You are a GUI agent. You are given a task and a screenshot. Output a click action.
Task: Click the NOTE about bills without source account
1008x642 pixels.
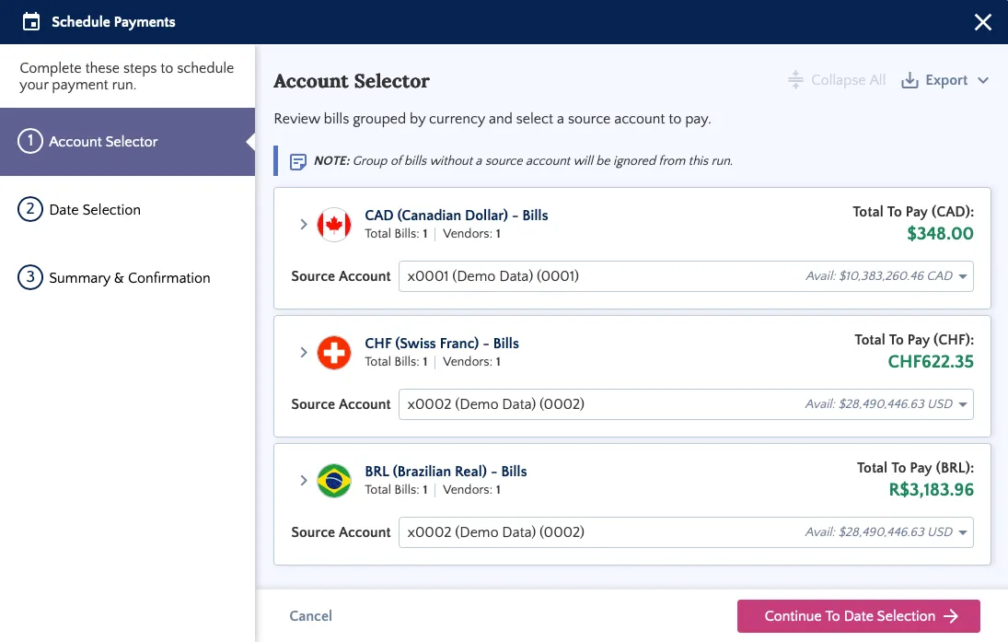(523, 161)
